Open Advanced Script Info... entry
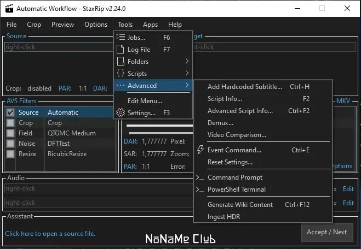 [263, 111]
